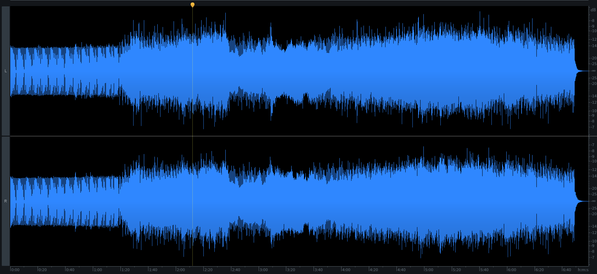This screenshot has width=597, height=274.
Task: Click the 5:00 mark on the time ruler
Action: (429, 270)
